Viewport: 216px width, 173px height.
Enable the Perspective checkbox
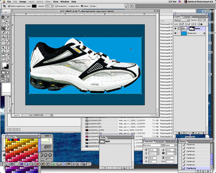pos(56,6)
